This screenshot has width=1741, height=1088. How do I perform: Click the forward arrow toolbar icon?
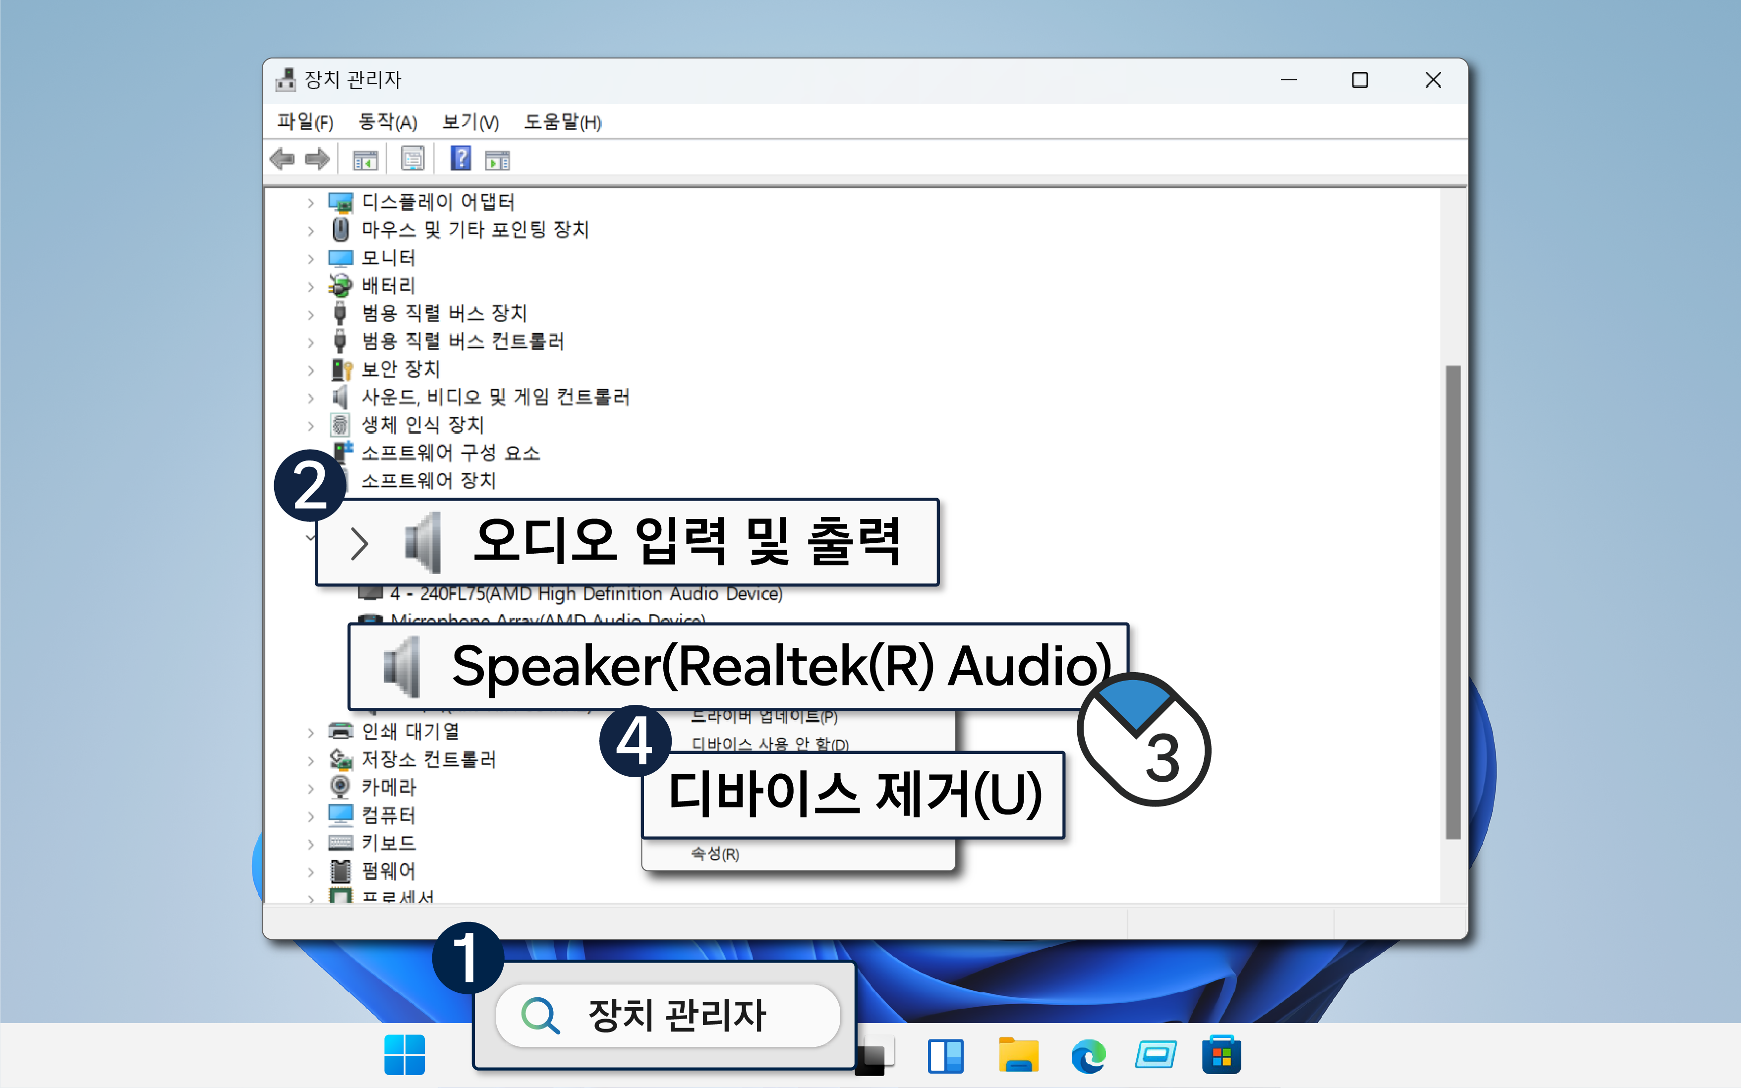pyautogui.click(x=317, y=158)
